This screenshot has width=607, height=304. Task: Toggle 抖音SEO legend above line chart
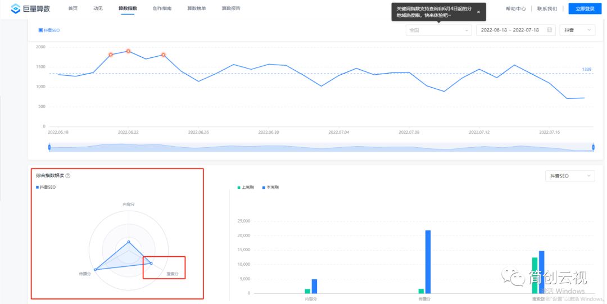point(49,30)
